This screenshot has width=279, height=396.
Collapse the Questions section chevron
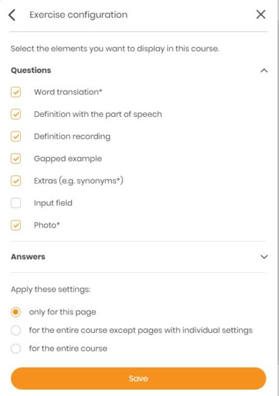[x=264, y=70]
